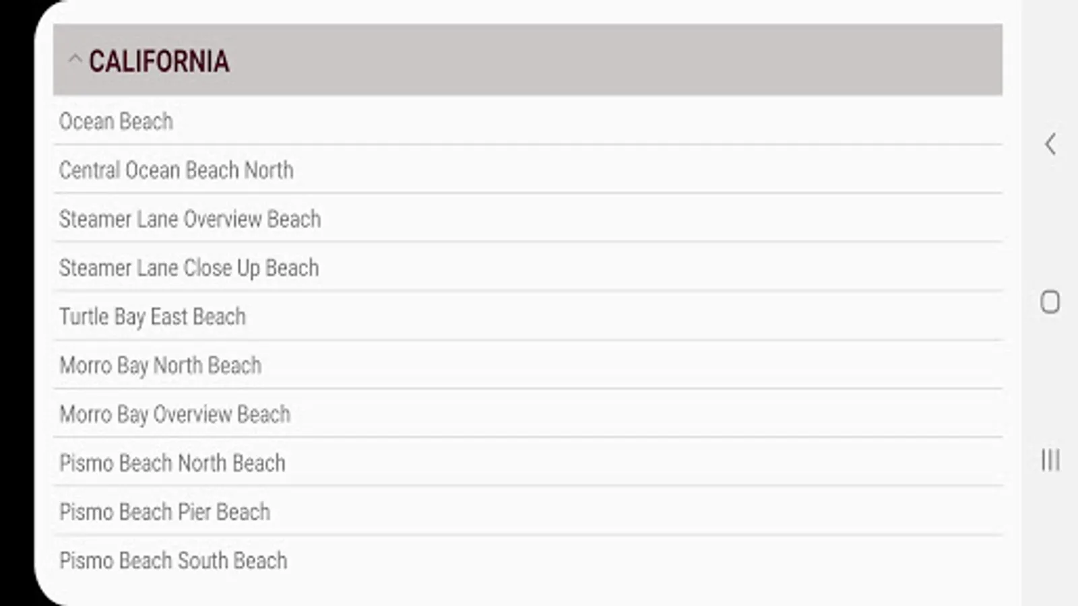Open Pismo Beach North Beach

coord(172,463)
